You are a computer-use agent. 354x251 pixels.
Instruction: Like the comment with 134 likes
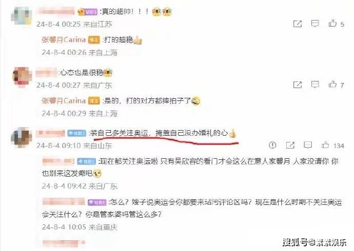coord(325,145)
